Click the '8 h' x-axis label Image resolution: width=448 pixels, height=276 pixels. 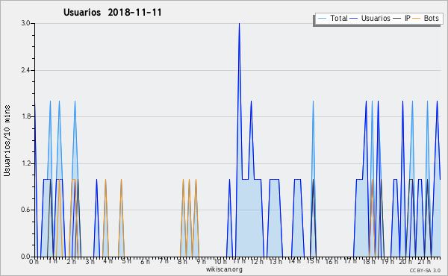(x=182, y=261)
